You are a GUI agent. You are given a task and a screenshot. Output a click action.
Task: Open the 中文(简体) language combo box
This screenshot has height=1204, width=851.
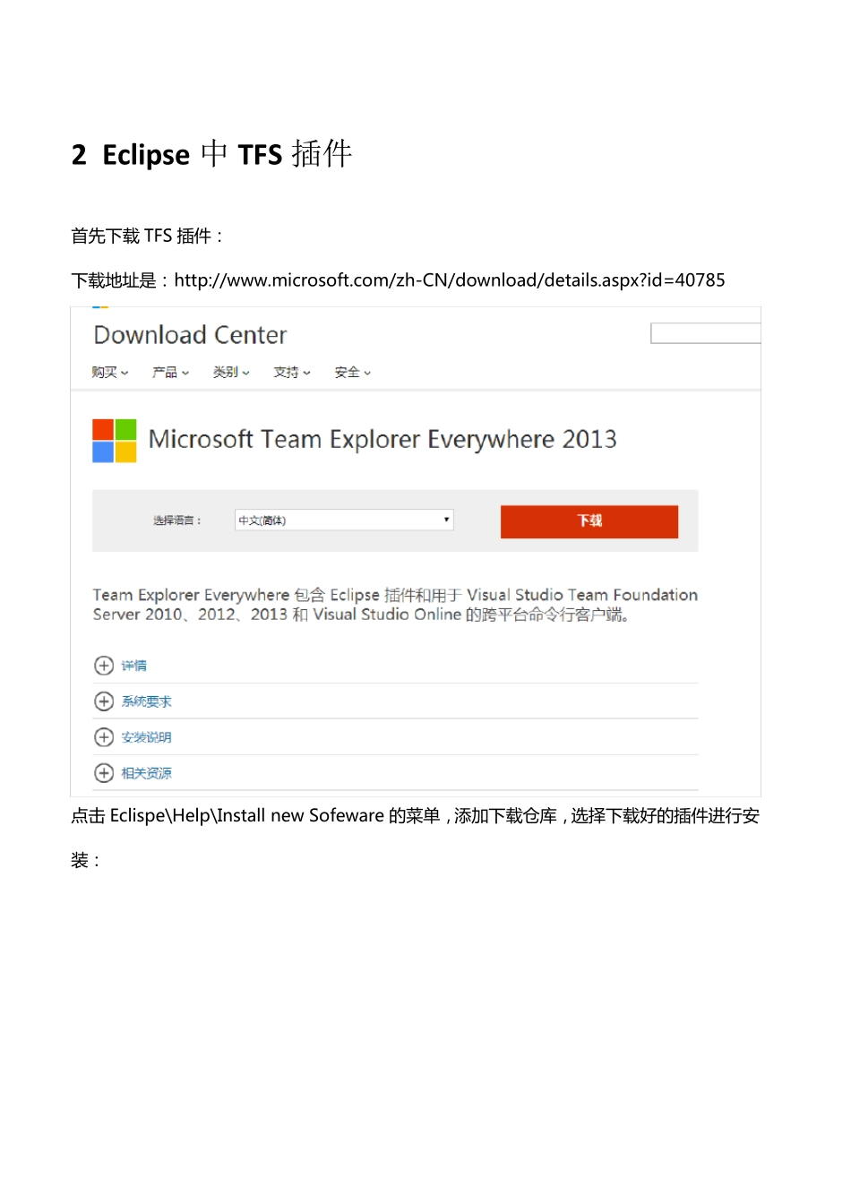coord(344,520)
